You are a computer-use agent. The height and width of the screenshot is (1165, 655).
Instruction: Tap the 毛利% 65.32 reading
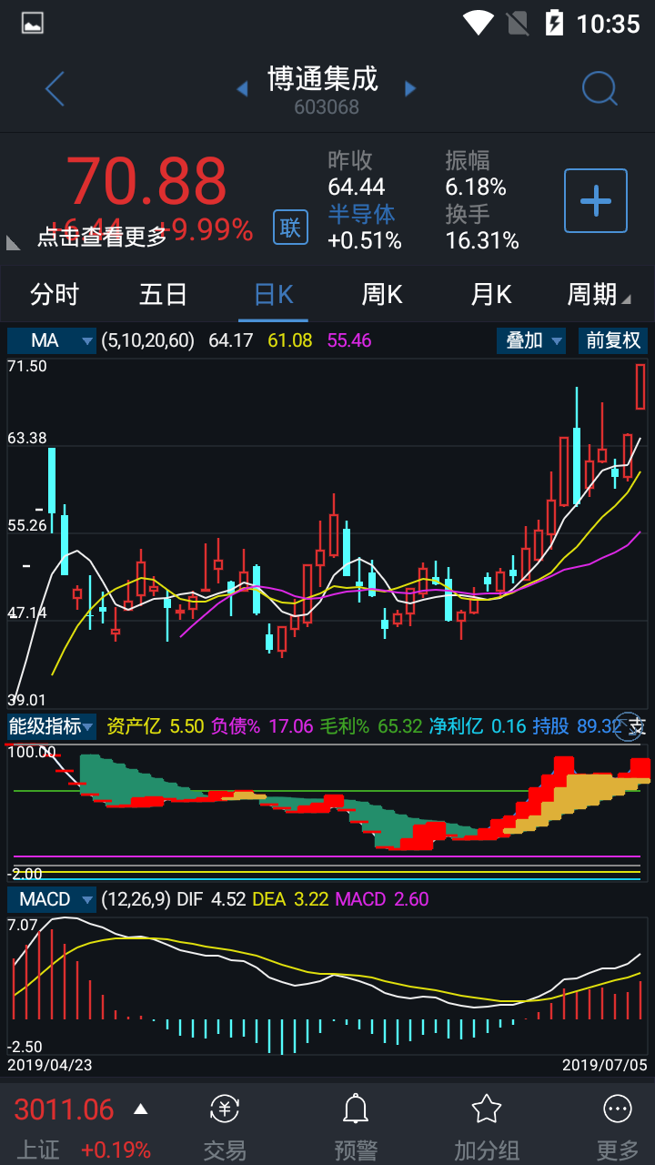(x=371, y=726)
